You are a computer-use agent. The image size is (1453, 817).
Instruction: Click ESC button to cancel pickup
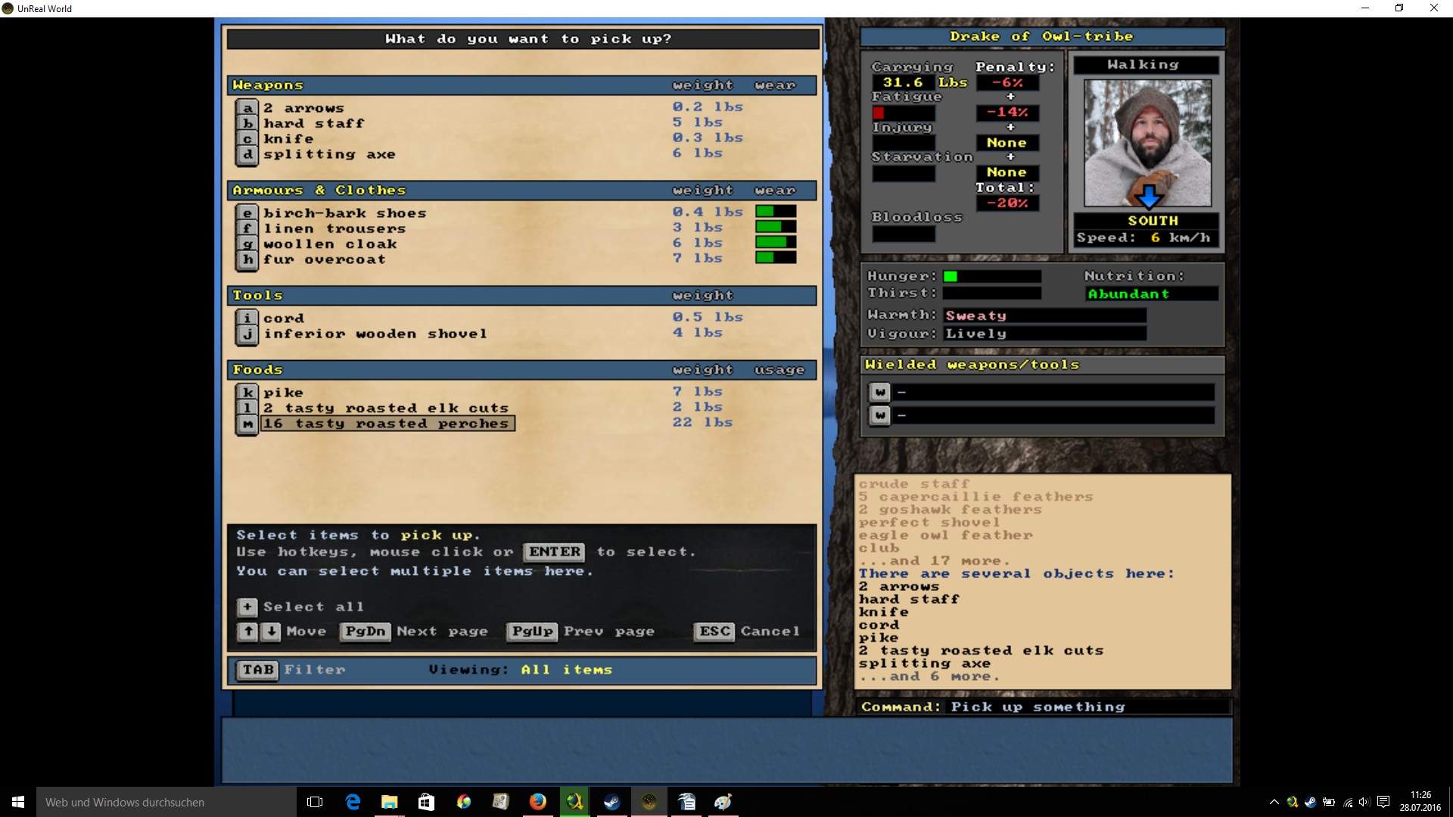pyautogui.click(x=714, y=631)
